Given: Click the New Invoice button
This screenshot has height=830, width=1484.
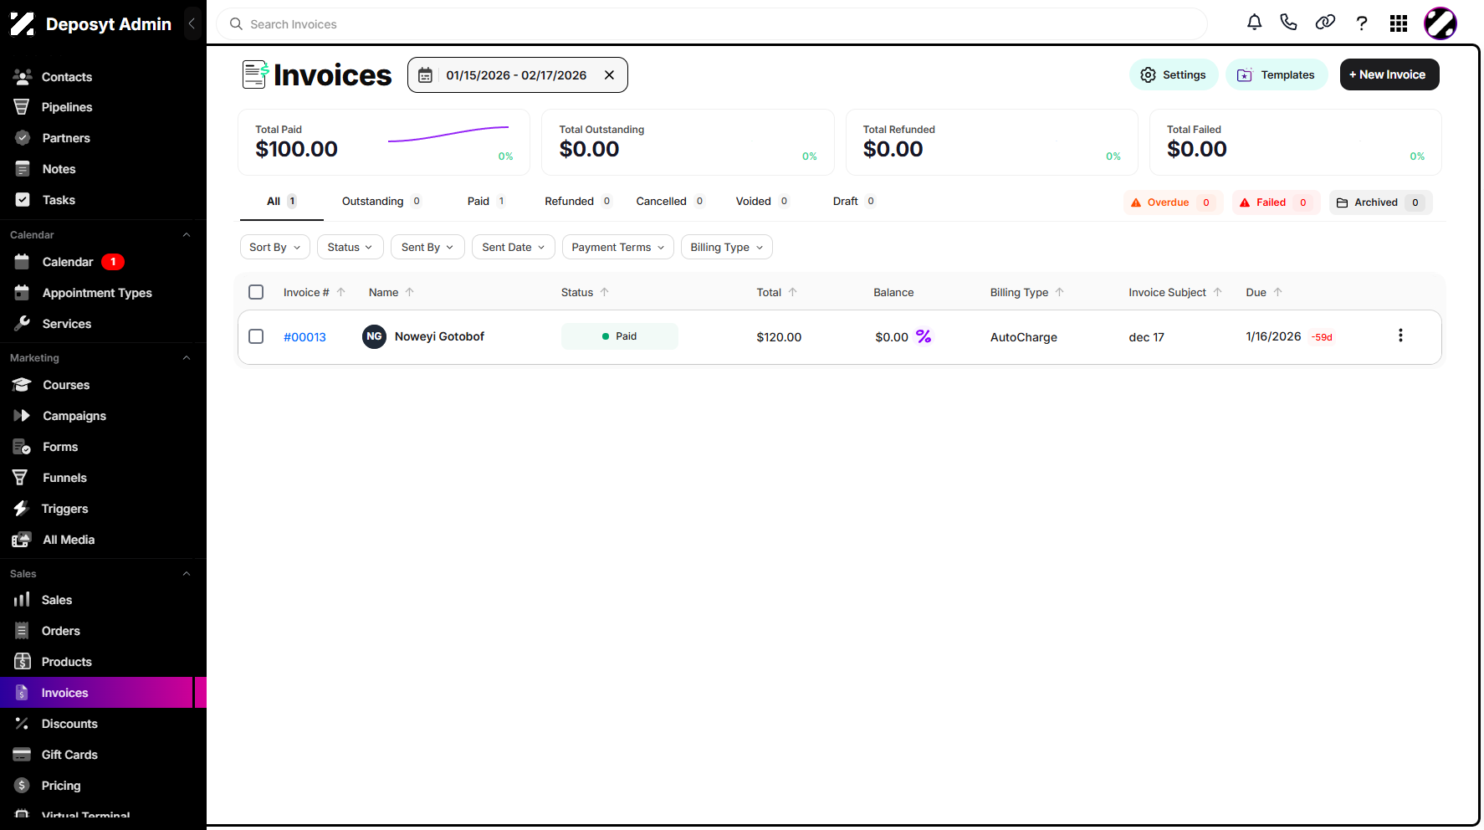Looking at the screenshot, I should (x=1389, y=74).
